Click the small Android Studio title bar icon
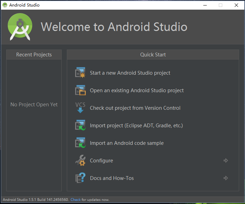 (5, 5)
